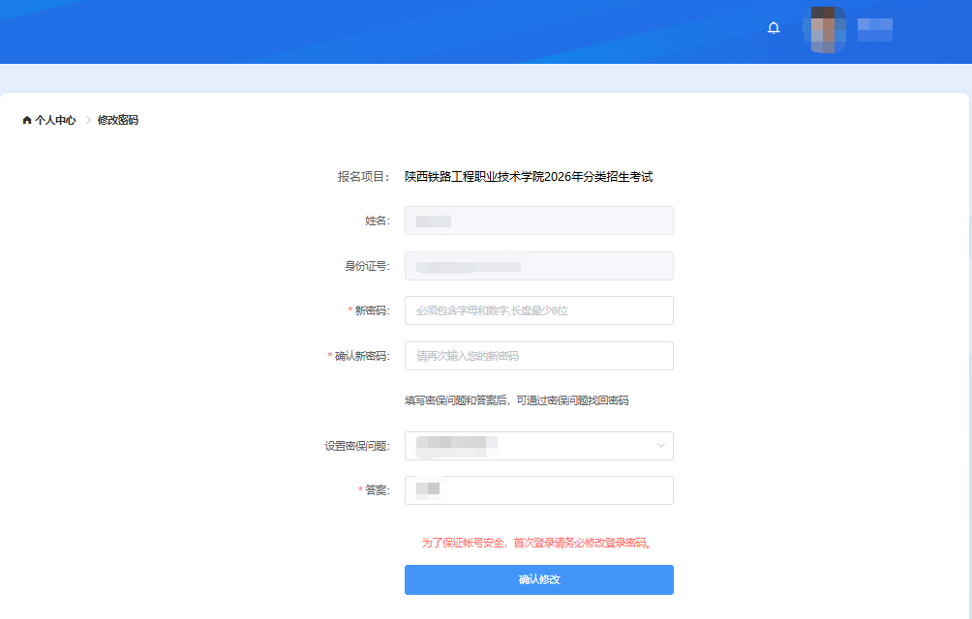Select the 答案 answer input box
972x619 pixels.
(x=538, y=490)
